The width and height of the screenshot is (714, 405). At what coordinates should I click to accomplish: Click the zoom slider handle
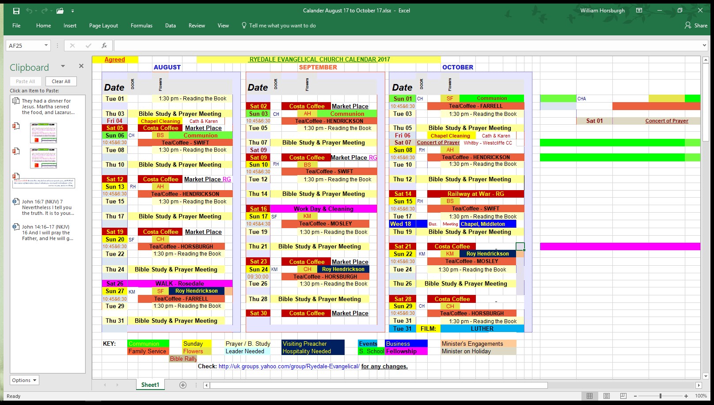coord(661,396)
